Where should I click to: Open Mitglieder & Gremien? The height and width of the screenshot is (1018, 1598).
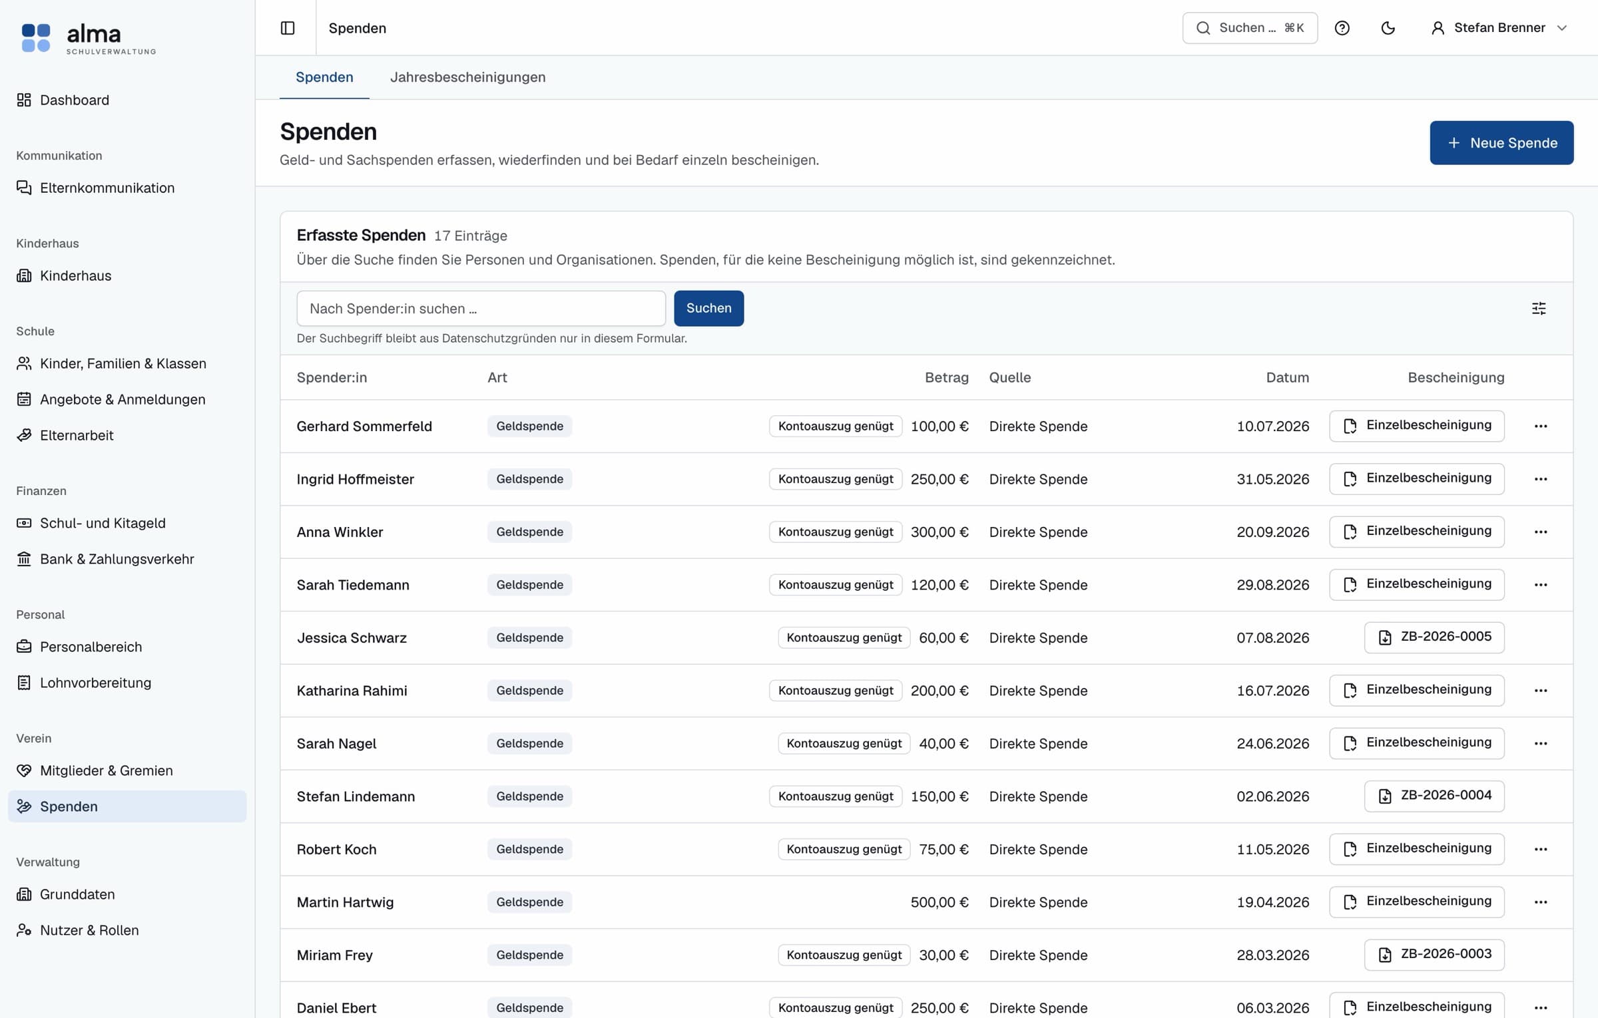click(127, 770)
